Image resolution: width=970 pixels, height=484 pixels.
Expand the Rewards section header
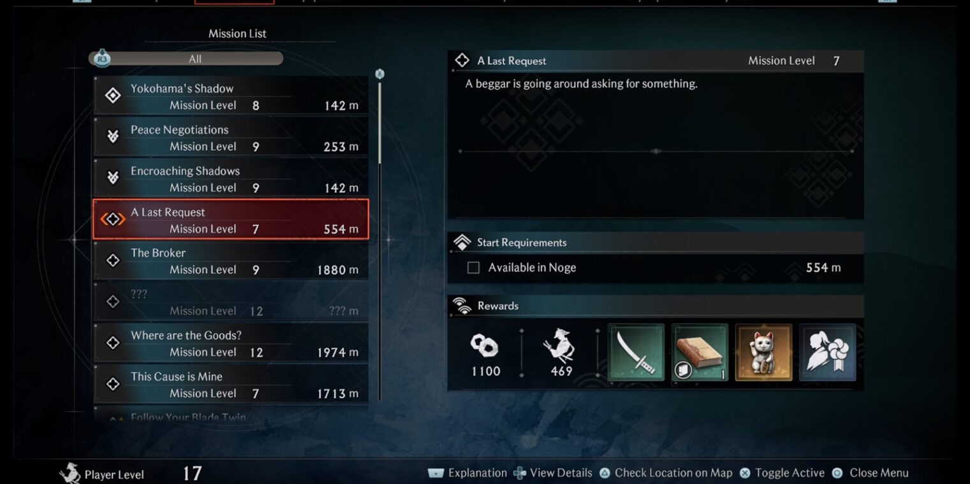point(656,306)
